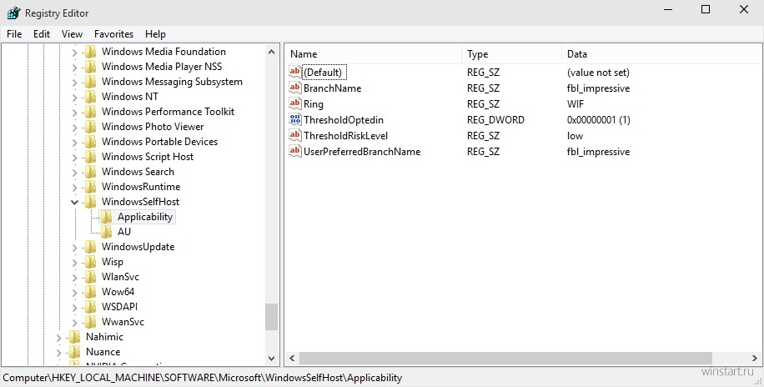Select the BranchName value name
This screenshot has height=387, width=764.
coord(332,88)
